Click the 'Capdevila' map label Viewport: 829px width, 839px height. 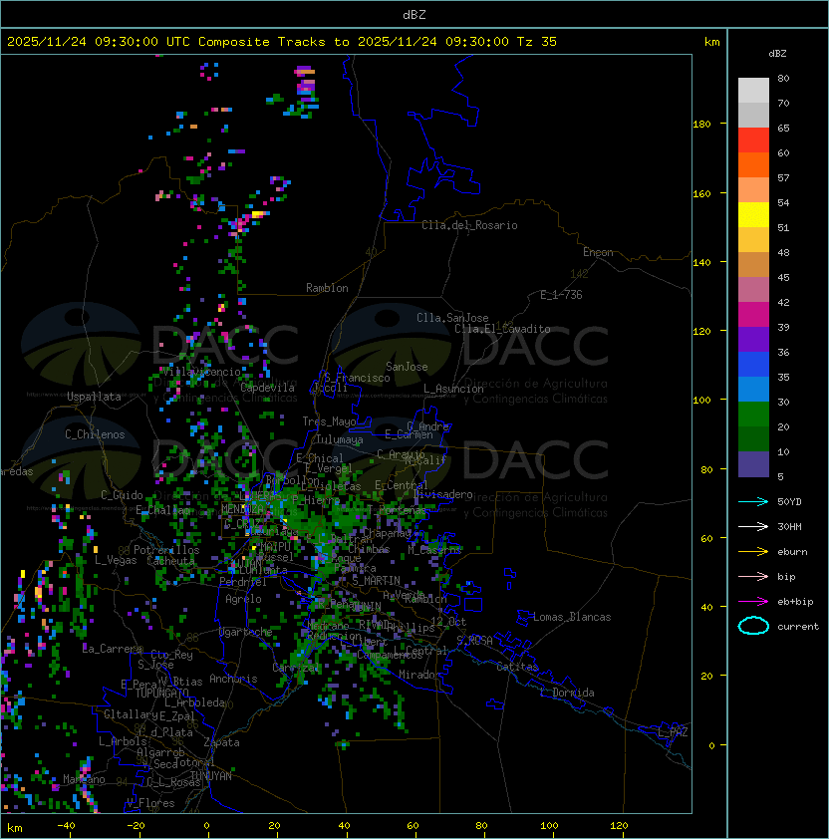point(267,388)
